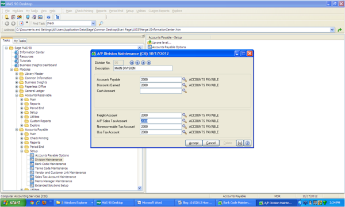
Task: Click the help icon in the dialog
Action: coord(247,143)
